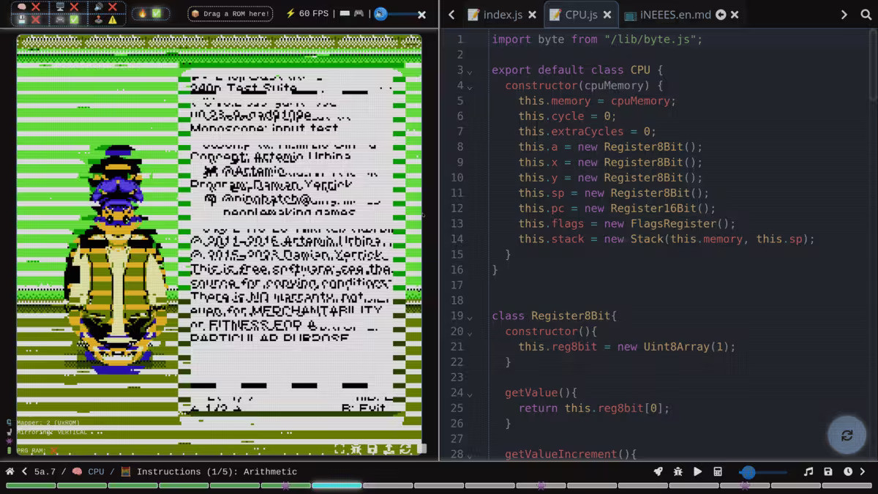Fold the getValue method at line 24
Viewport: 878px width, 494px height.
click(470, 394)
